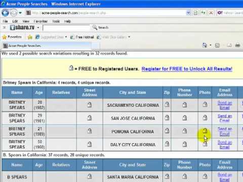The height and width of the screenshot is (182, 243).
Task: Click San Jose row zip lock icon
Action: pos(167,117)
